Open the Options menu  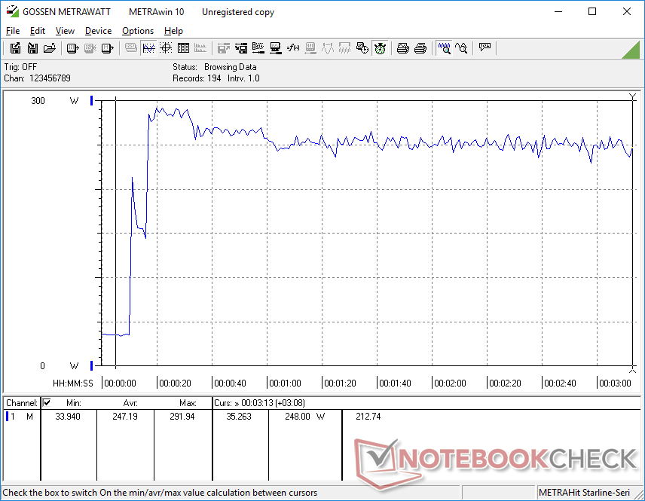(x=138, y=31)
